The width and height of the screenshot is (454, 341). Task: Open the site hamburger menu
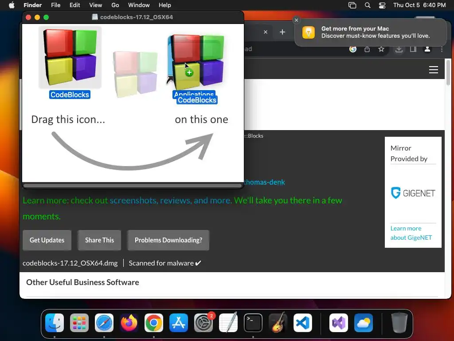click(x=434, y=70)
